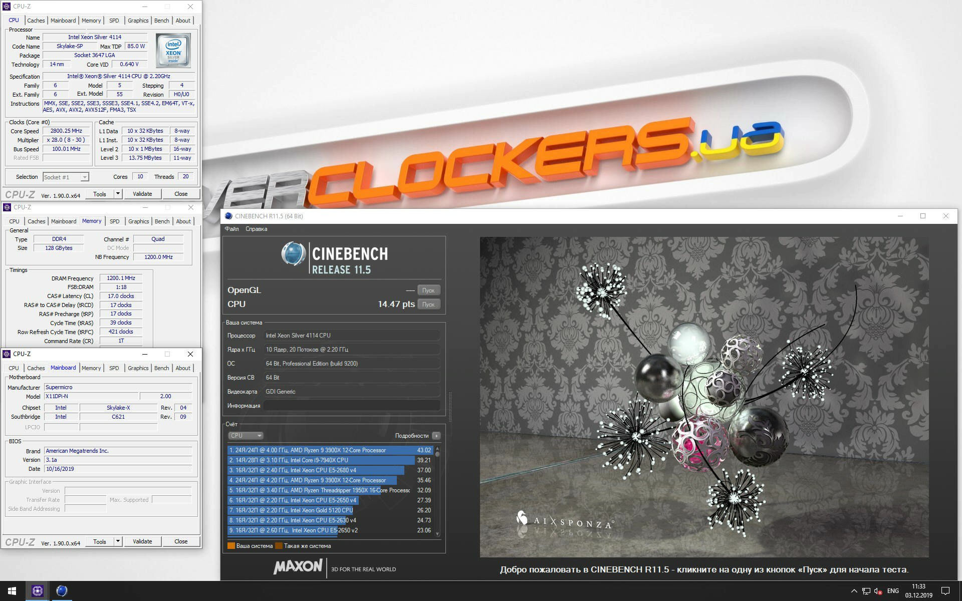This screenshot has height=601, width=962.
Task: Show hidden system tray icons
Action: [854, 591]
